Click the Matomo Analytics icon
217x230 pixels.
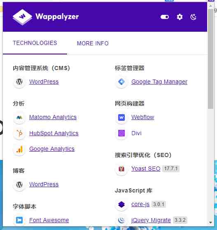19,117
